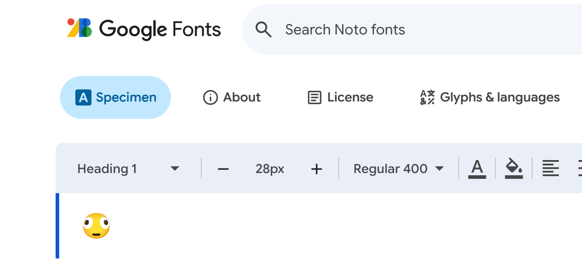This screenshot has width=582, height=262.
Task: Click the translate icon beside Glyphs & languages
Action: coord(427,97)
